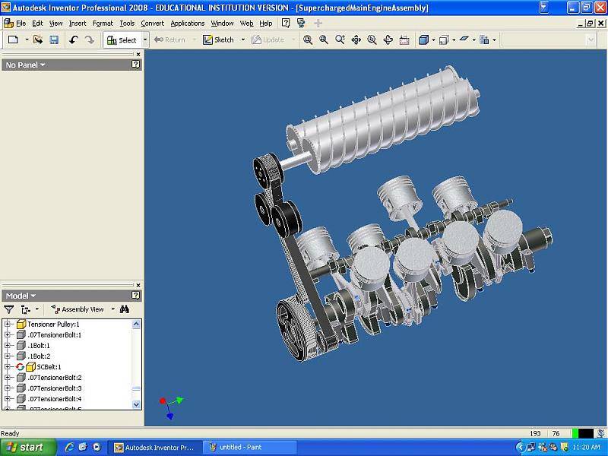Open the Assembly View dropdown arrow
Viewport: 608px width, 456px height.
112,309
